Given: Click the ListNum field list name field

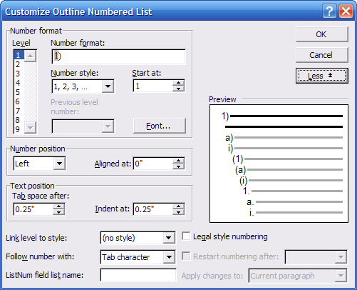Looking at the screenshot, I should click(138, 275).
